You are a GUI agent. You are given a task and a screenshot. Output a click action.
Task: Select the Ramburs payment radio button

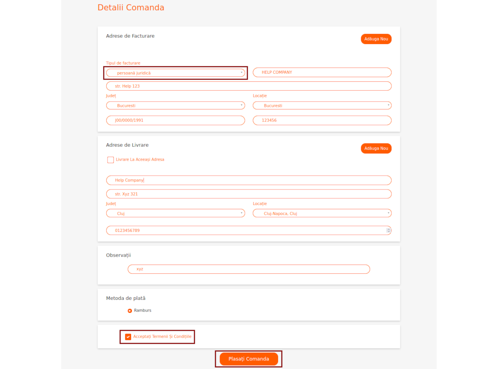point(130,311)
